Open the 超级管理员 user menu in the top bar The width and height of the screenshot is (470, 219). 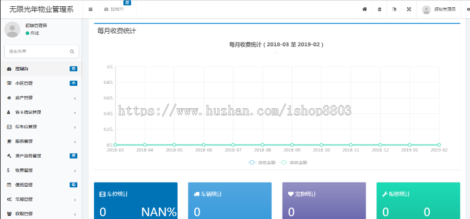[439, 9]
